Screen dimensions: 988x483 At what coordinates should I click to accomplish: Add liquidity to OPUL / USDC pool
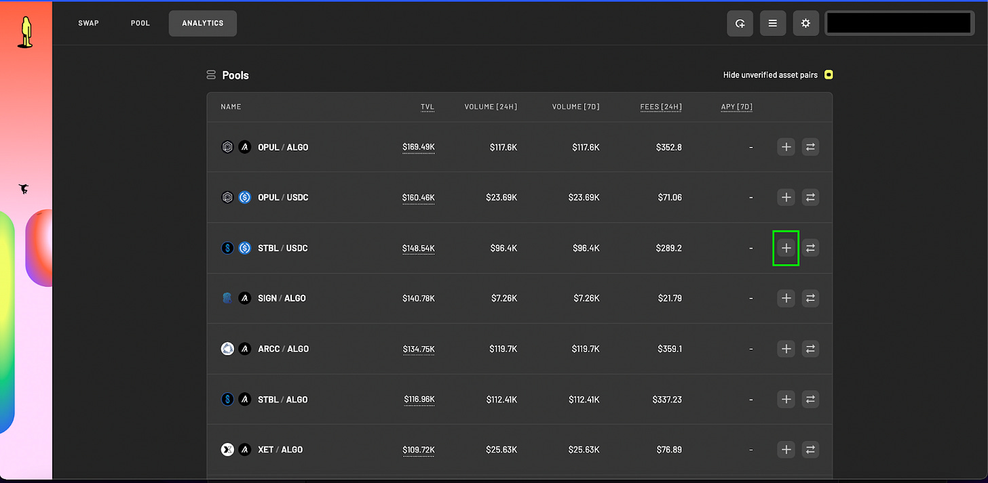[x=786, y=197]
